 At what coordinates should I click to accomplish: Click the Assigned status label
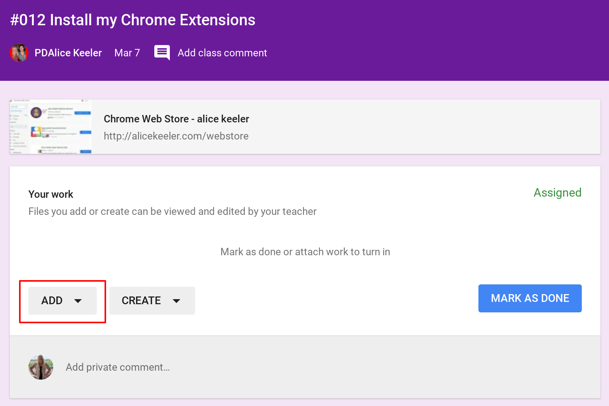point(557,193)
